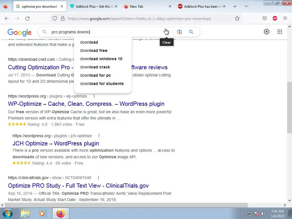Clear the search query text
Screen dimensions: 292x219
click(166, 32)
